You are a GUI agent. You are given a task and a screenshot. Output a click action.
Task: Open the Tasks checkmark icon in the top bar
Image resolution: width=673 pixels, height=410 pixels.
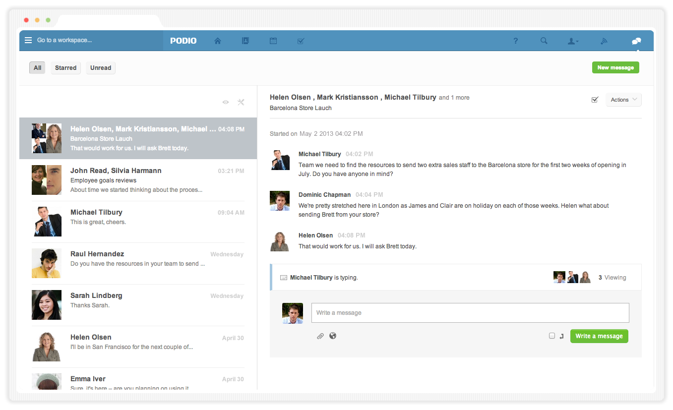click(301, 41)
